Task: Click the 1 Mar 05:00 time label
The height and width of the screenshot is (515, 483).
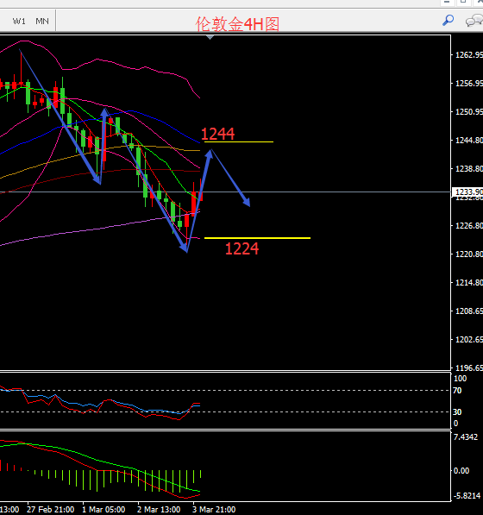Action: click(103, 510)
